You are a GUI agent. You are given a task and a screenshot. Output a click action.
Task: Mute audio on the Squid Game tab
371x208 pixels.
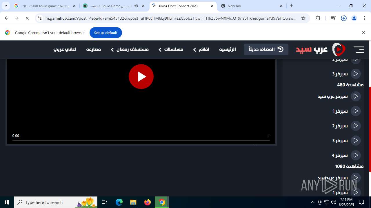tap(136, 6)
